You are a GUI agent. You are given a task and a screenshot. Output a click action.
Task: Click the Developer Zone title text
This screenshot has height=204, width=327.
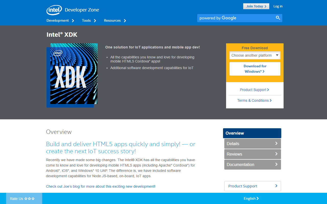[82, 10]
